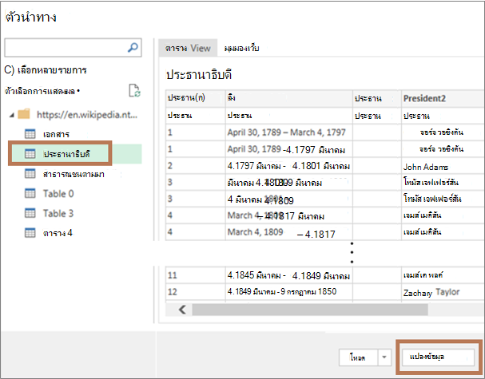The image size is (485, 379).
Task: Click the เจมส์ เค พอล์ค cell
Action: coord(443,275)
